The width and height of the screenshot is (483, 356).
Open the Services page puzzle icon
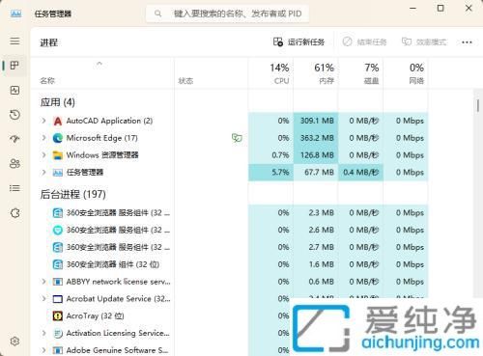[14, 212]
